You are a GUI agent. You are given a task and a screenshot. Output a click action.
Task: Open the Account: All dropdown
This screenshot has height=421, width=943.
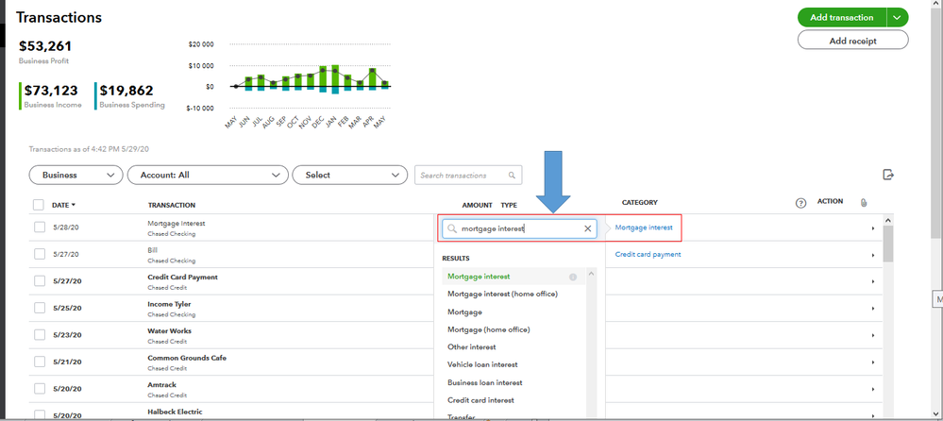(208, 175)
